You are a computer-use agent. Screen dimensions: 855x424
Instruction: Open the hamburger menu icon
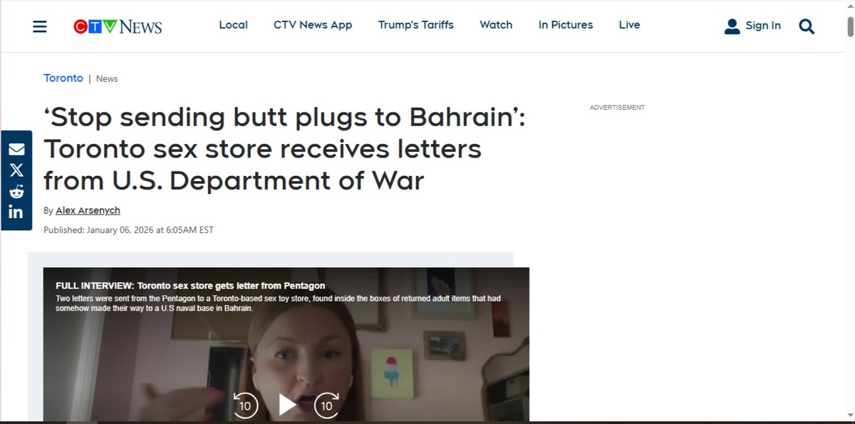pos(40,26)
